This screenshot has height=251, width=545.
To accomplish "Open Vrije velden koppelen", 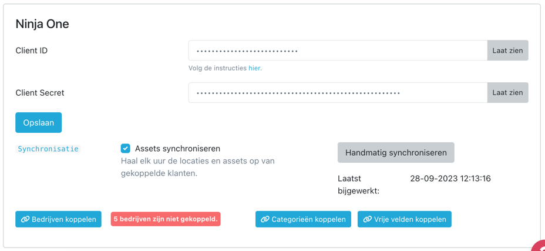I will tap(405, 219).
